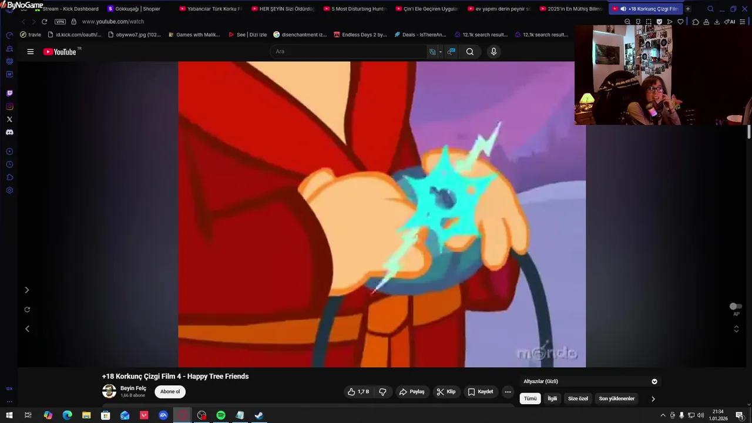Select the Tümü filter chip
The width and height of the screenshot is (752, 423).
[531, 399]
